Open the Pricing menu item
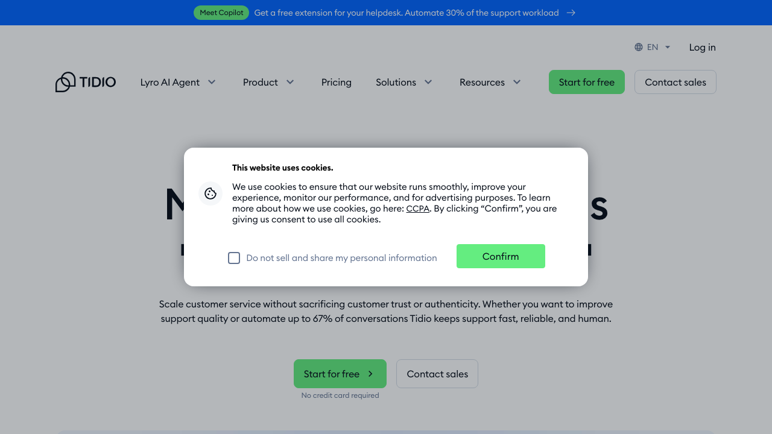The height and width of the screenshot is (434, 772). [x=337, y=82]
